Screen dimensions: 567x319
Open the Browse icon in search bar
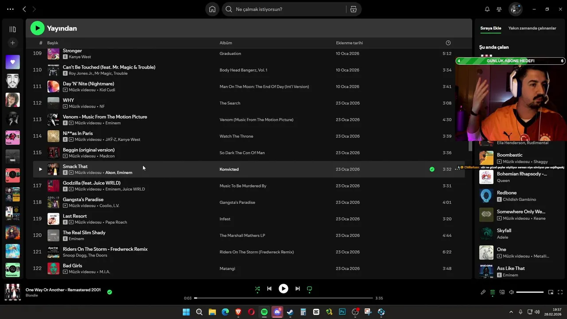click(353, 9)
